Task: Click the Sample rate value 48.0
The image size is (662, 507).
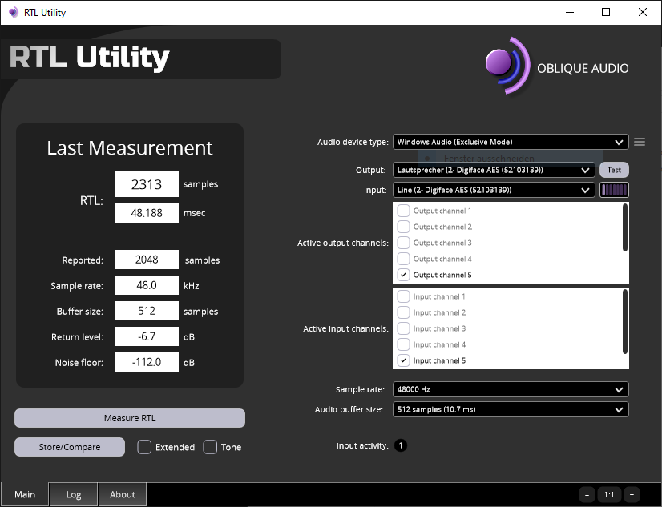Action: tap(147, 285)
